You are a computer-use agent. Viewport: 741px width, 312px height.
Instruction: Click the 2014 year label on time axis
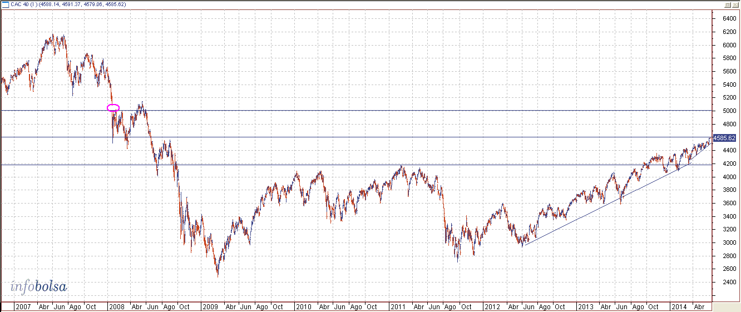coord(679,307)
